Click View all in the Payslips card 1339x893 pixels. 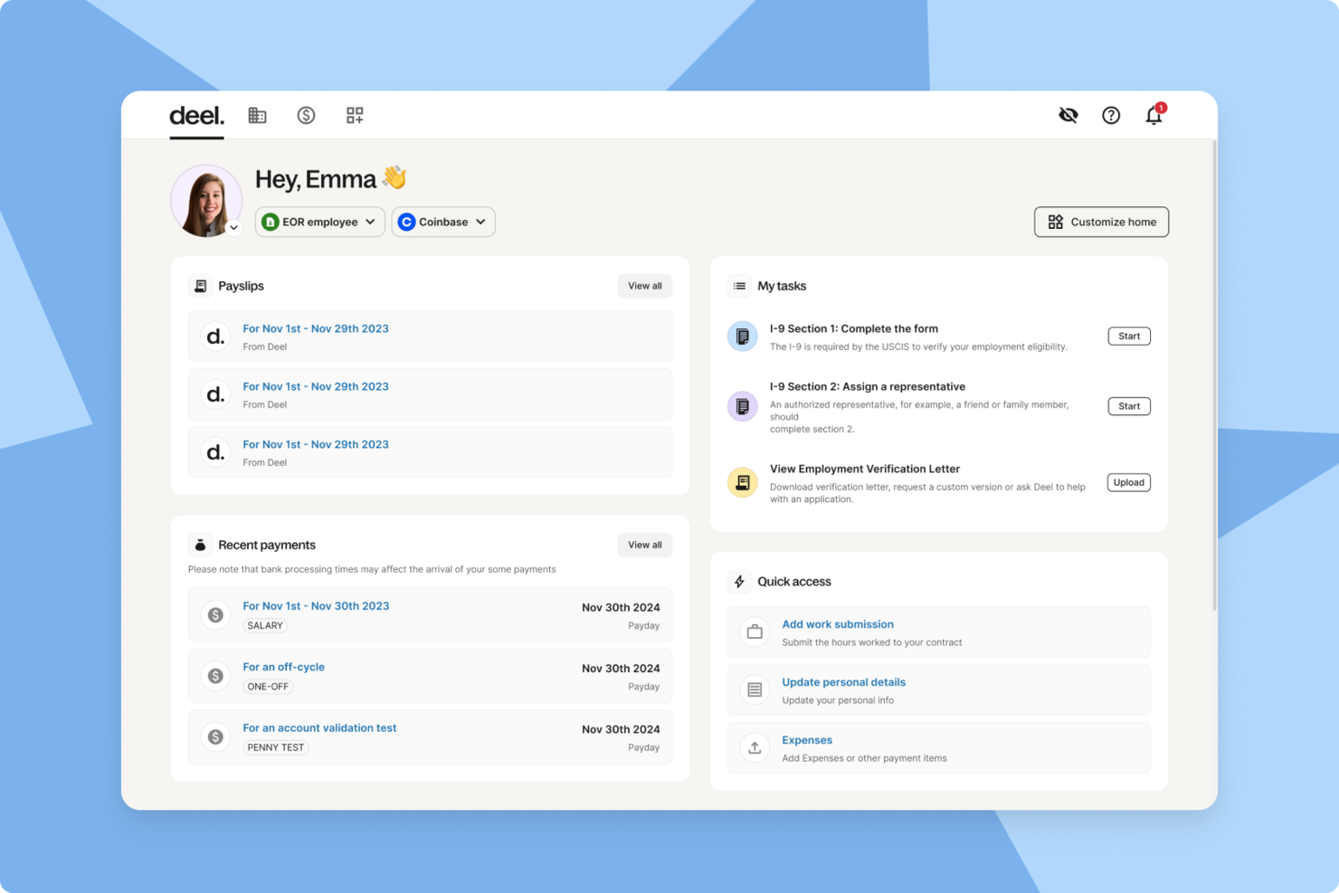[x=644, y=285]
